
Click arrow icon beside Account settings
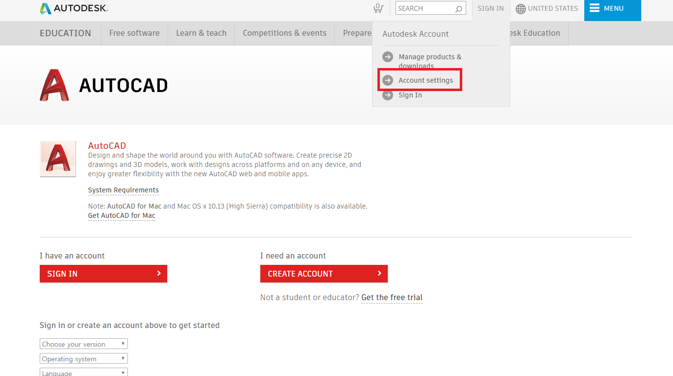388,80
